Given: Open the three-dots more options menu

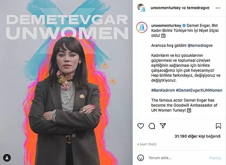Looking at the screenshot, I should coord(218,8).
